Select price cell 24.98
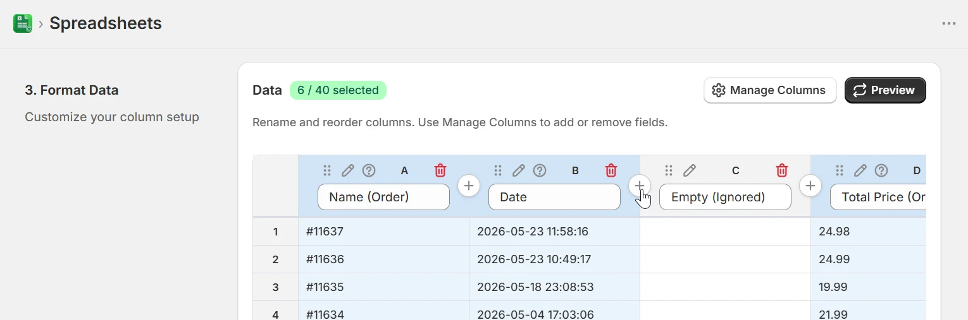The width and height of the screenshot is (968, 320). [x=868, y=232]
